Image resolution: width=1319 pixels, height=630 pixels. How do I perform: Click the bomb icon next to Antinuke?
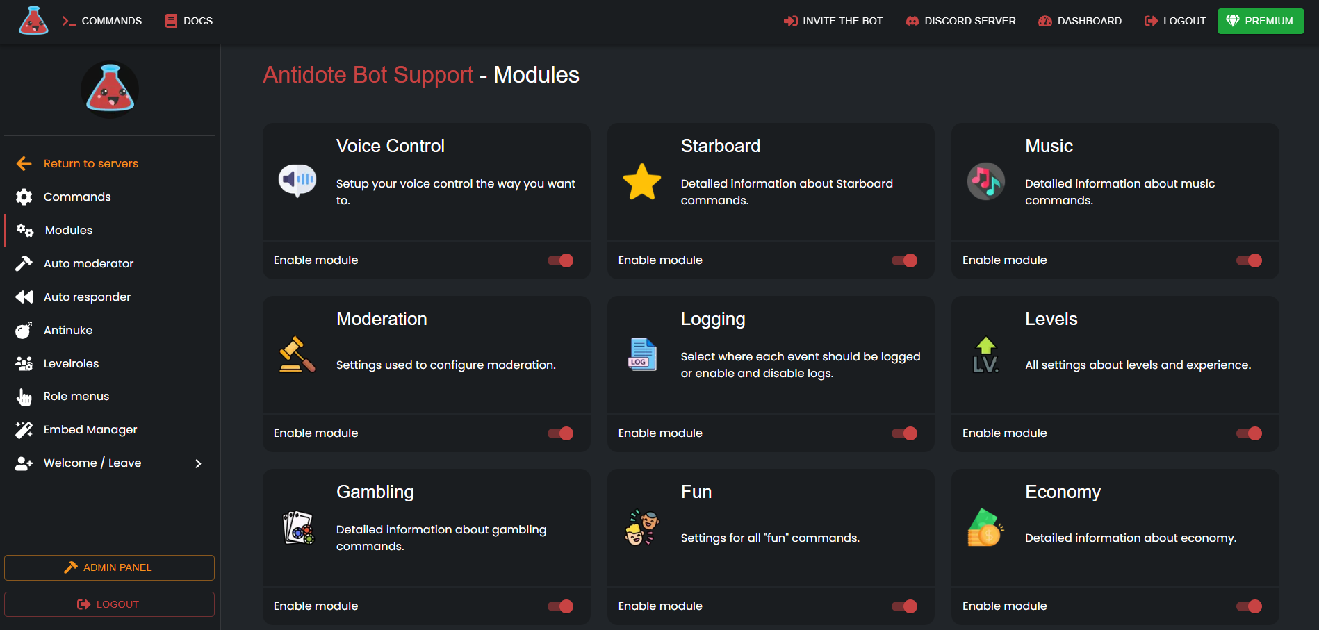pos(24,330)
